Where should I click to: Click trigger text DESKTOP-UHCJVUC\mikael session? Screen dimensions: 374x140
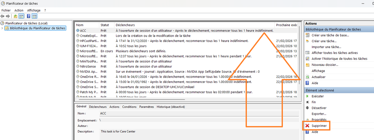(x=155, y=87)
